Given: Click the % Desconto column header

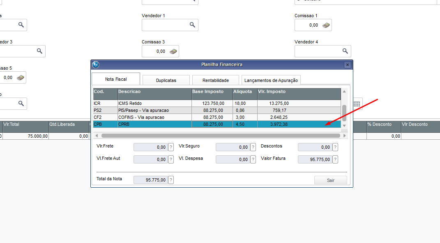Looking at the screenshot, I should [384, 127].
